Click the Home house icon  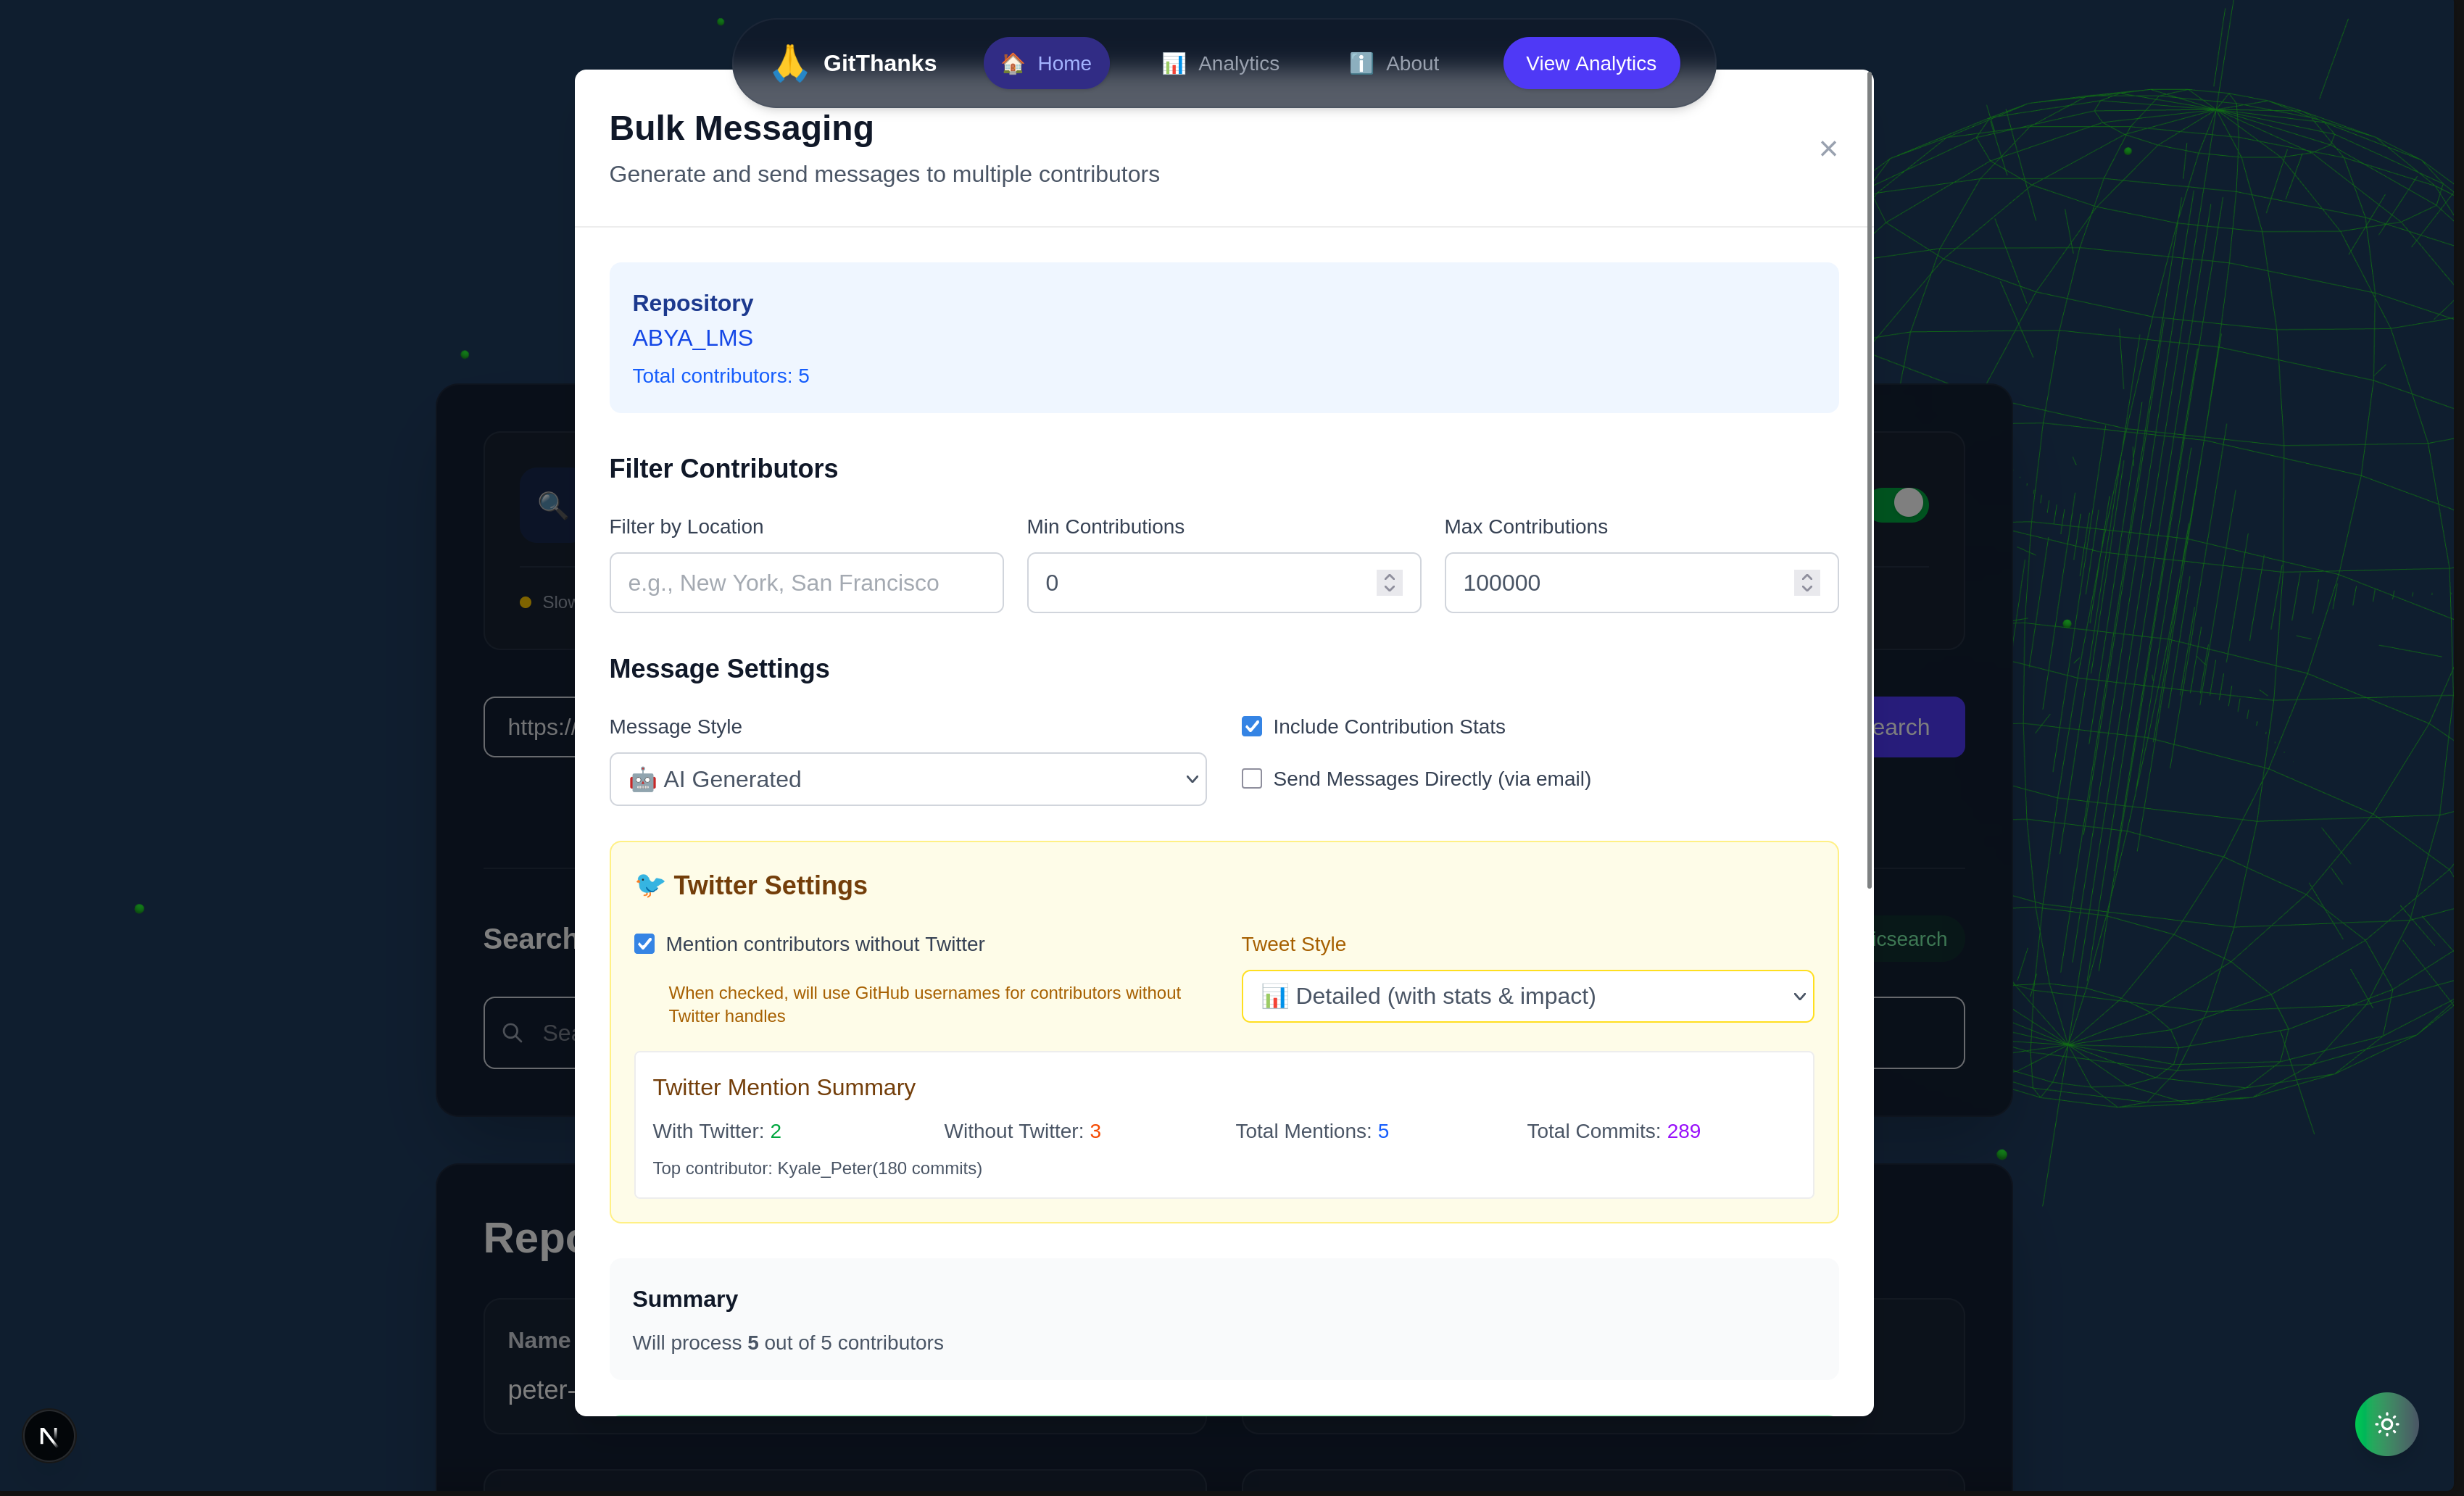1012,63
